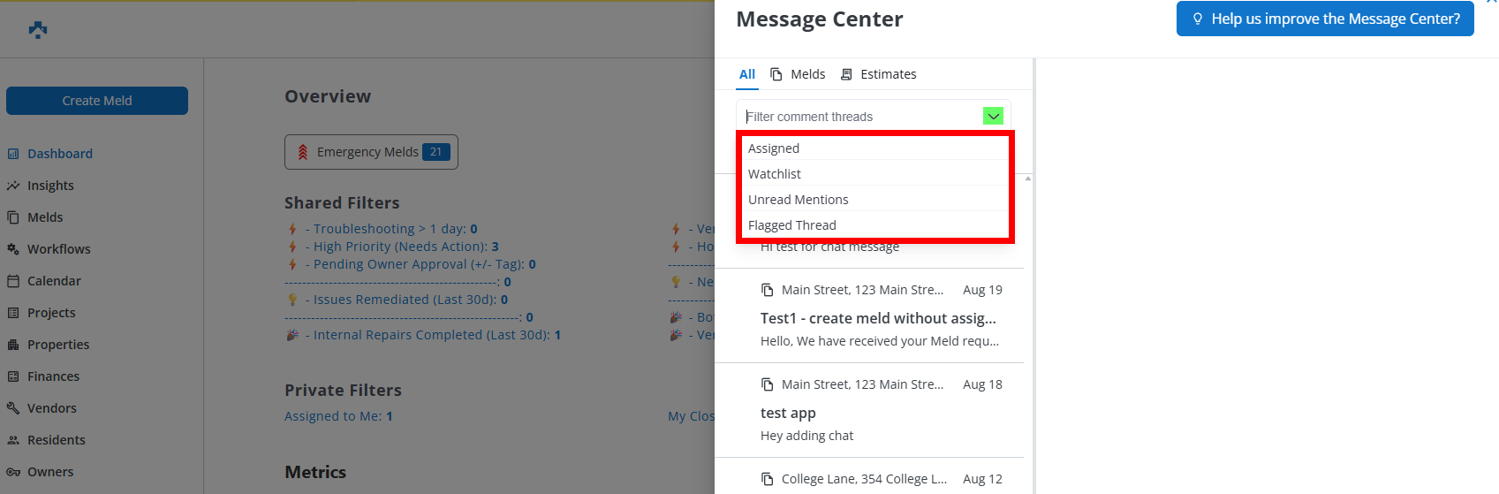This screenshot has width=1499, height=494.
Task: Pick Flagged Thread filter option
Action: [791, 225]
